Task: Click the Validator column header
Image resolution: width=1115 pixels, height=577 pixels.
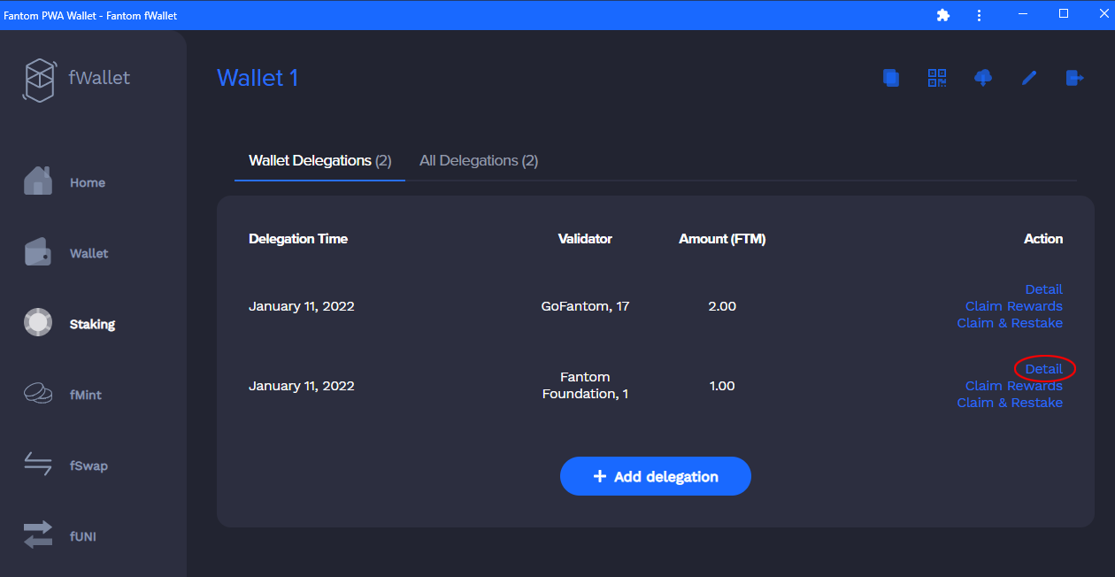Action: 585,239
